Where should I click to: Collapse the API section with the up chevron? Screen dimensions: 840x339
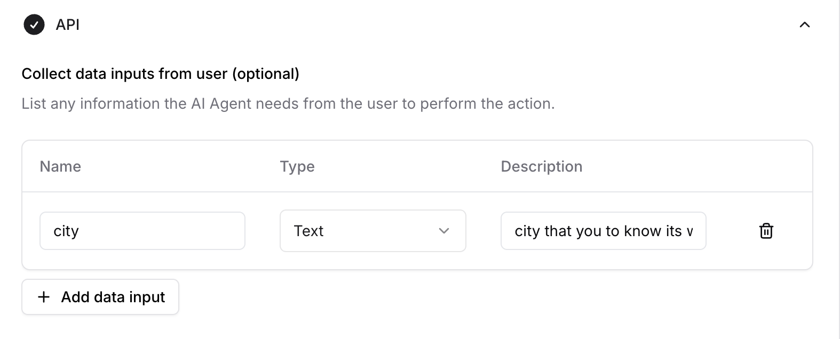click(x=805, y=25)
